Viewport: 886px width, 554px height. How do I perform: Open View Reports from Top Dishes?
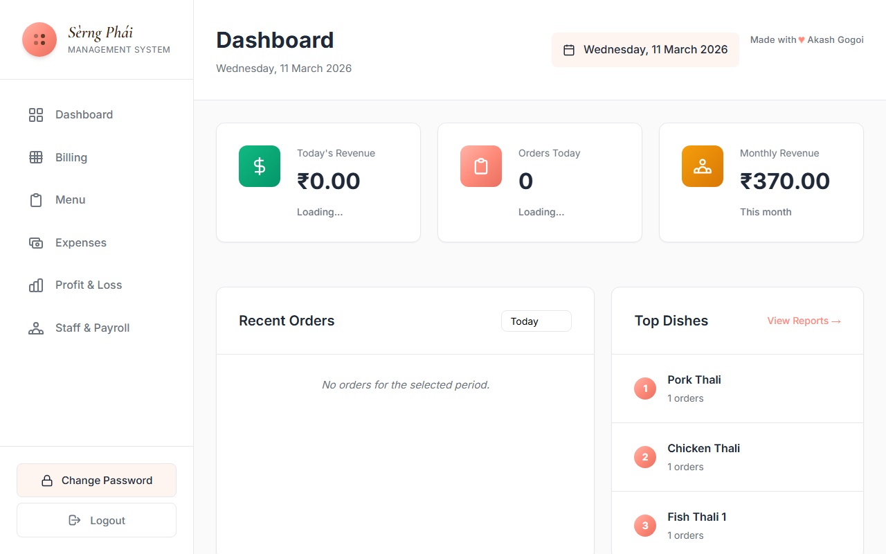click(x=804, y=321)
